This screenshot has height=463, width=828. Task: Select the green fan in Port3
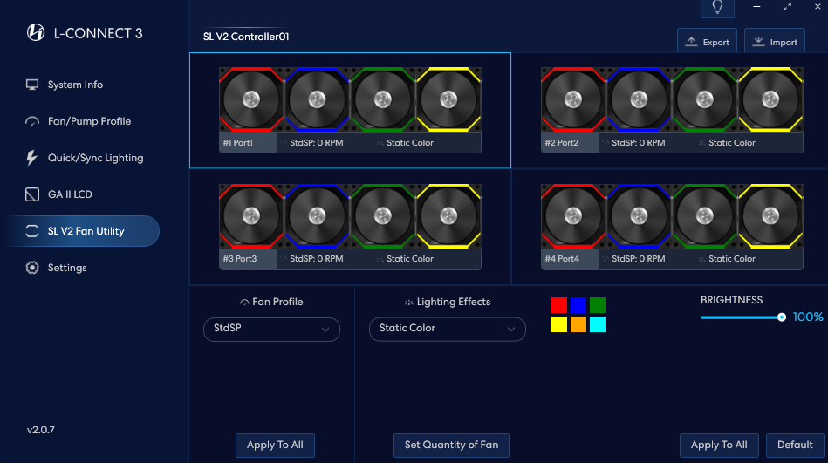383,216
